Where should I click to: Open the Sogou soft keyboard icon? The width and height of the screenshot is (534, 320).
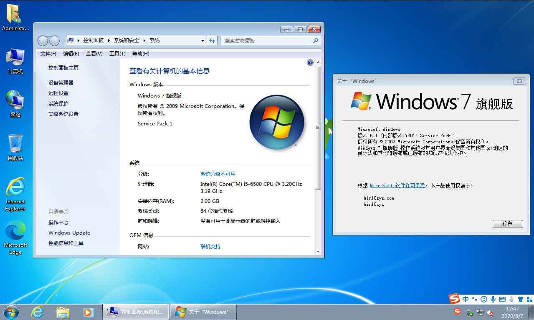(x=502, y=299)
